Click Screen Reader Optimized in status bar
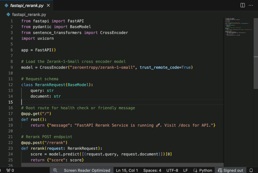This screenshot has height=173, width=258. point(87,170)
